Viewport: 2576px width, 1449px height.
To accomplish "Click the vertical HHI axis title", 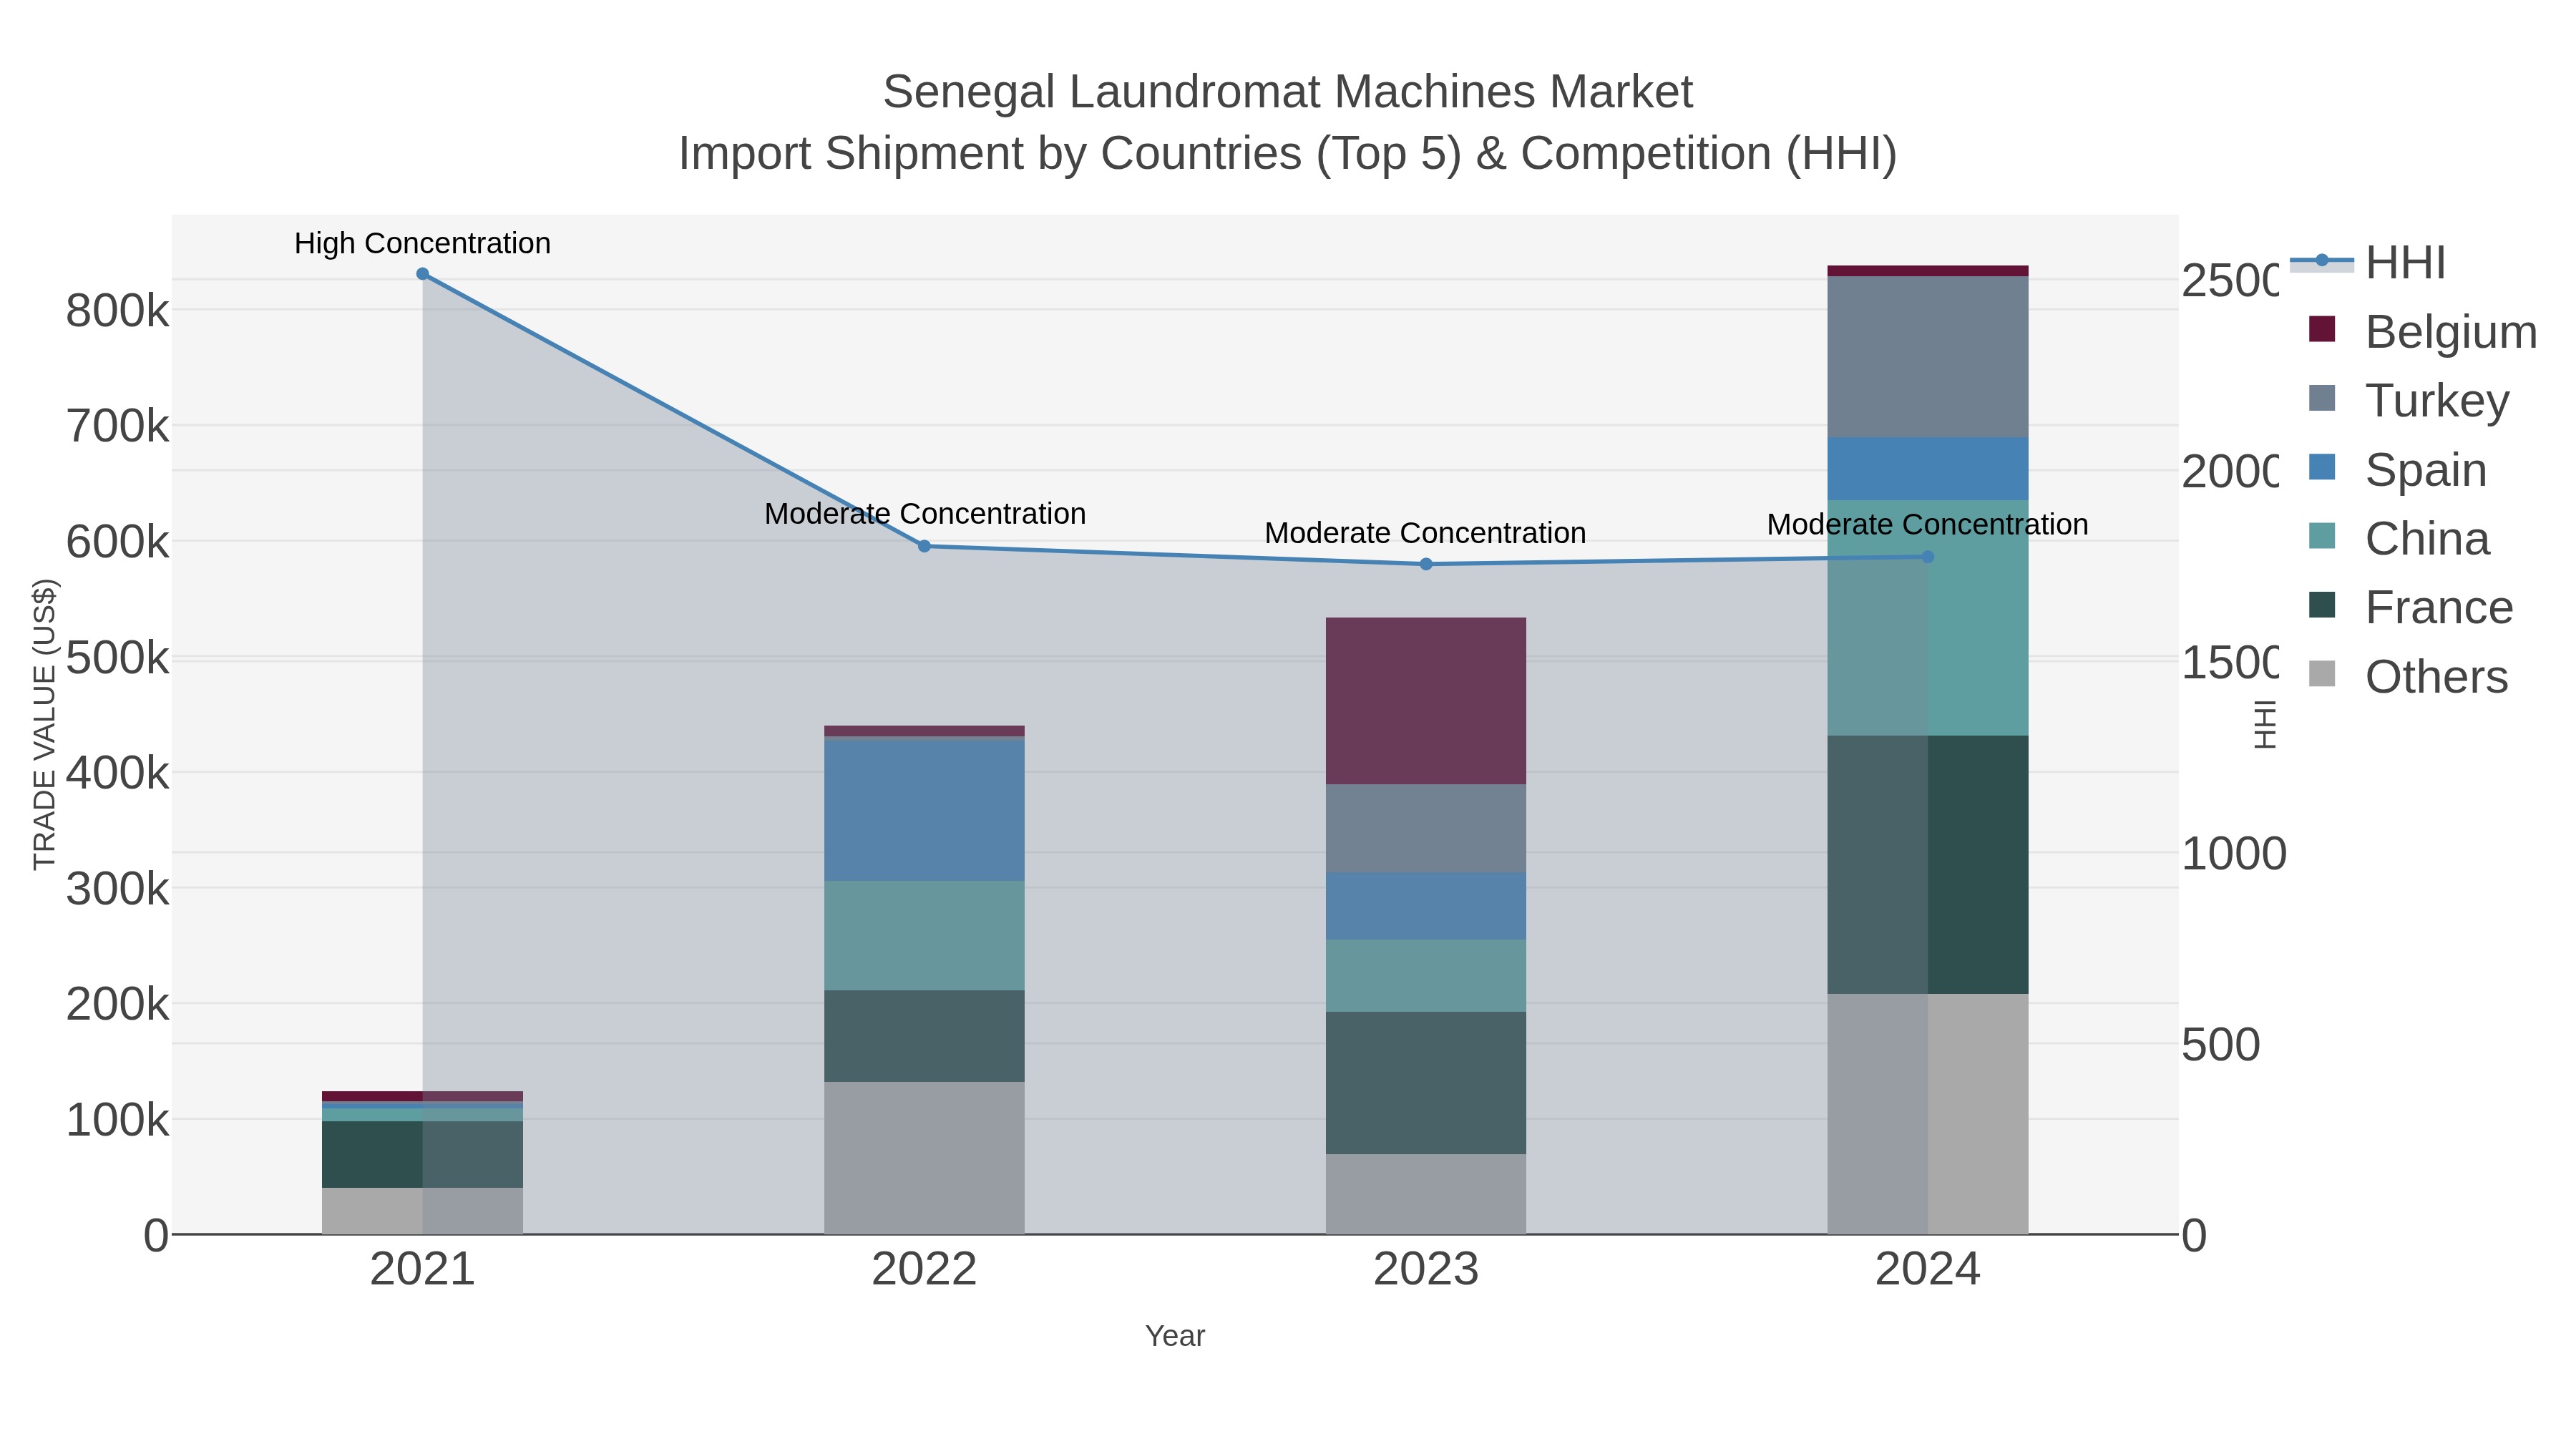I will click(x=2265, y=724).
